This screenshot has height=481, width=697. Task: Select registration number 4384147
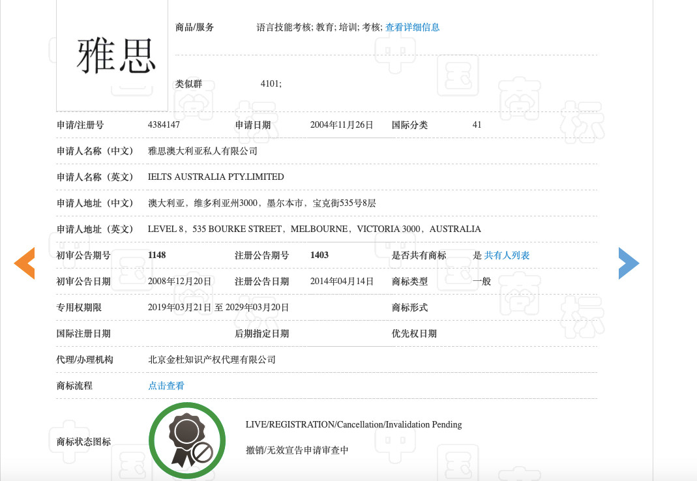point(164,125)
